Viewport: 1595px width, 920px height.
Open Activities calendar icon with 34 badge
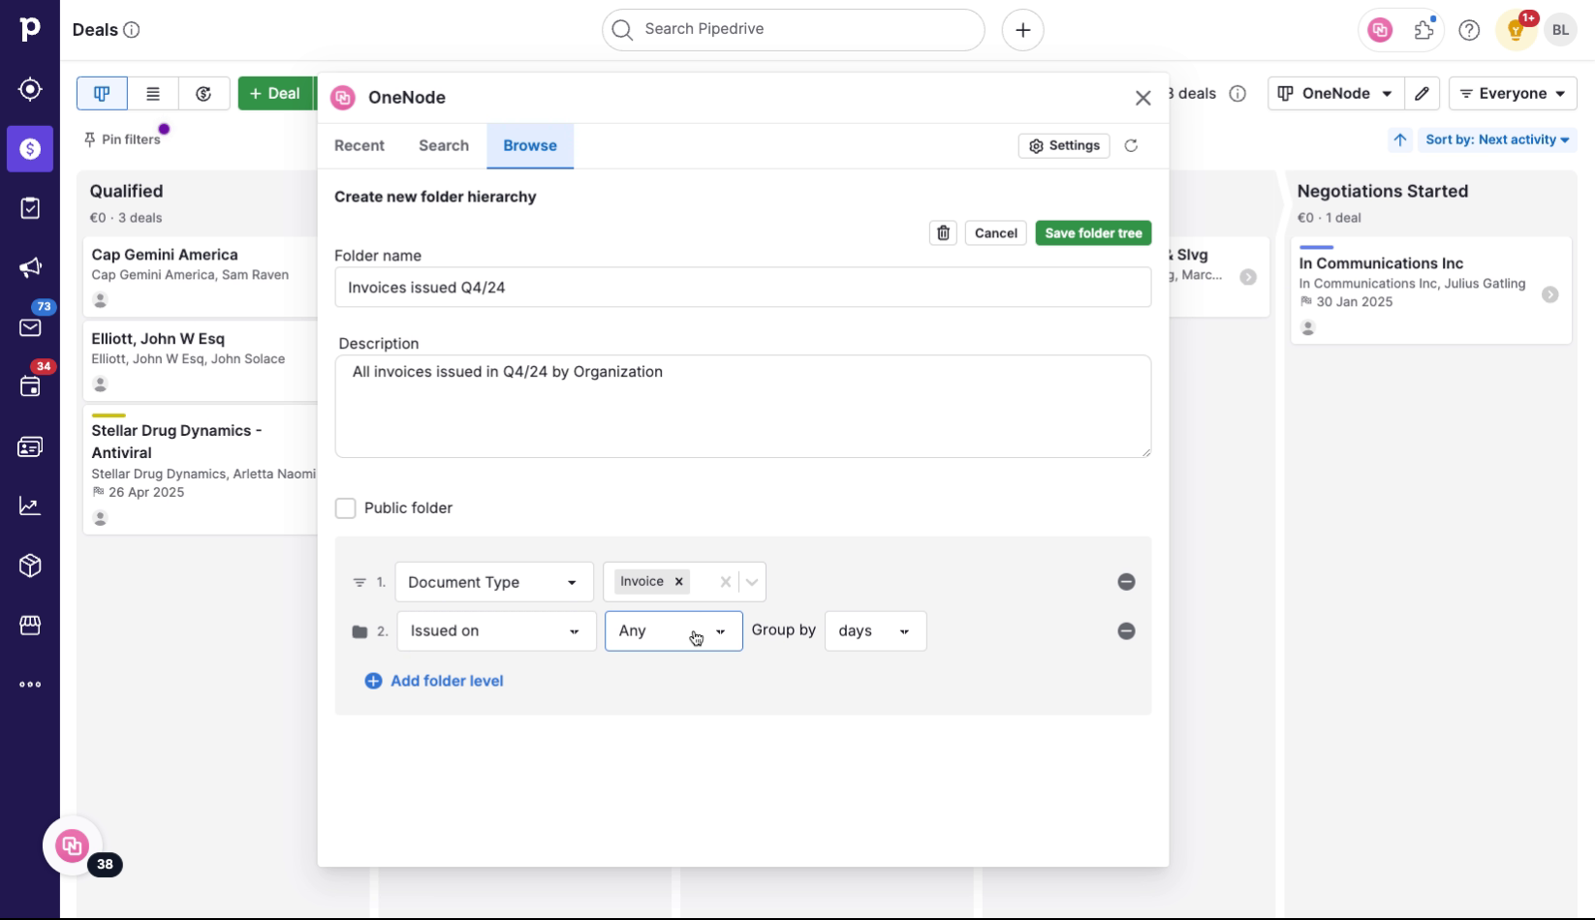click(x=30, y=387)
